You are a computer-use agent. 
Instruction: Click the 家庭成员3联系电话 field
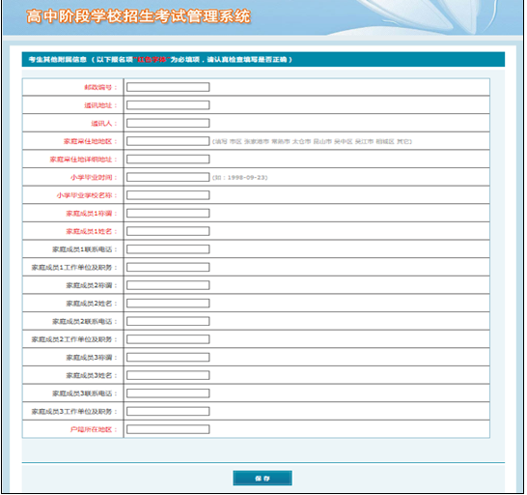click(x=168, y=393)
